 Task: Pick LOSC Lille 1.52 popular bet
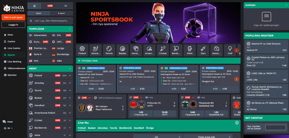pos(266,76)
